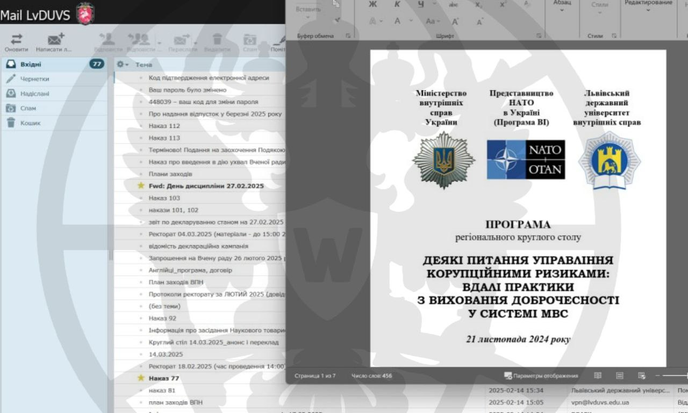Click the 'Число слов: 456' word count
Screen dimensions: 688x413
[371, 376]
